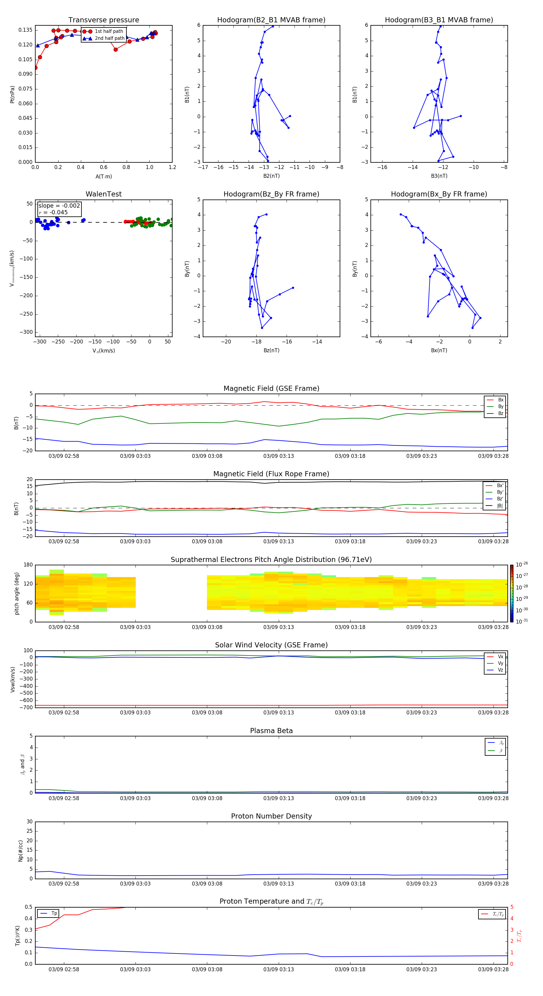
Task: Click the "B3(nT)" x-axis label
Action: pos(439,176)
